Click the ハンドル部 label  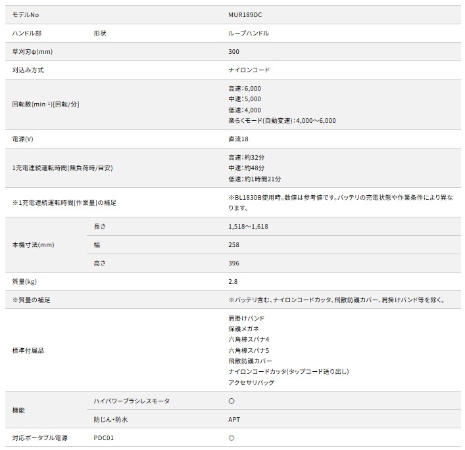tap(27, 34)
